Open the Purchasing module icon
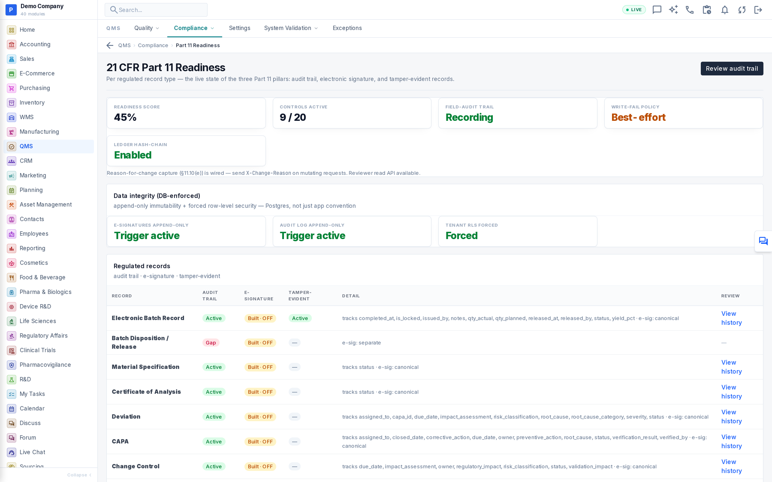 (x=12, y=88)
